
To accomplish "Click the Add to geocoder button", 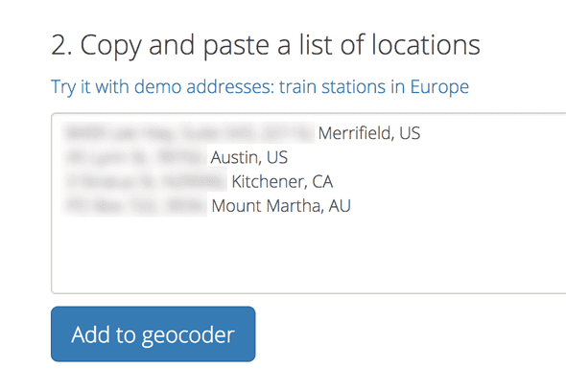I will click(x=153, y=334).
